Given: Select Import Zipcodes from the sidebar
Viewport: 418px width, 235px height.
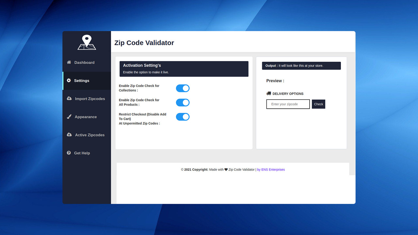Looking at the screenshot, I should [89, 98].
